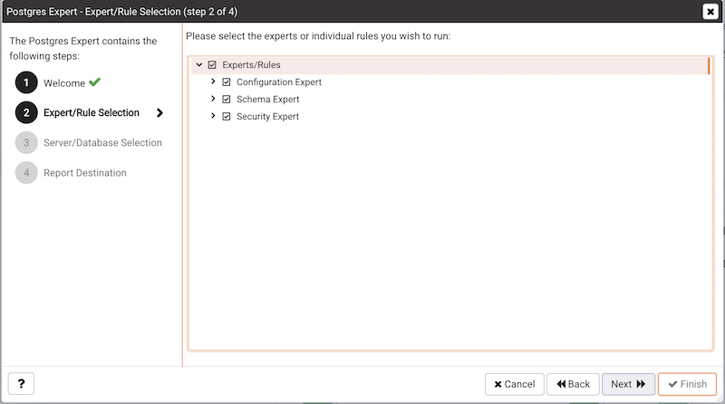
Task: Collapse the Experts/Rules tree node
Action: (199, 64)
